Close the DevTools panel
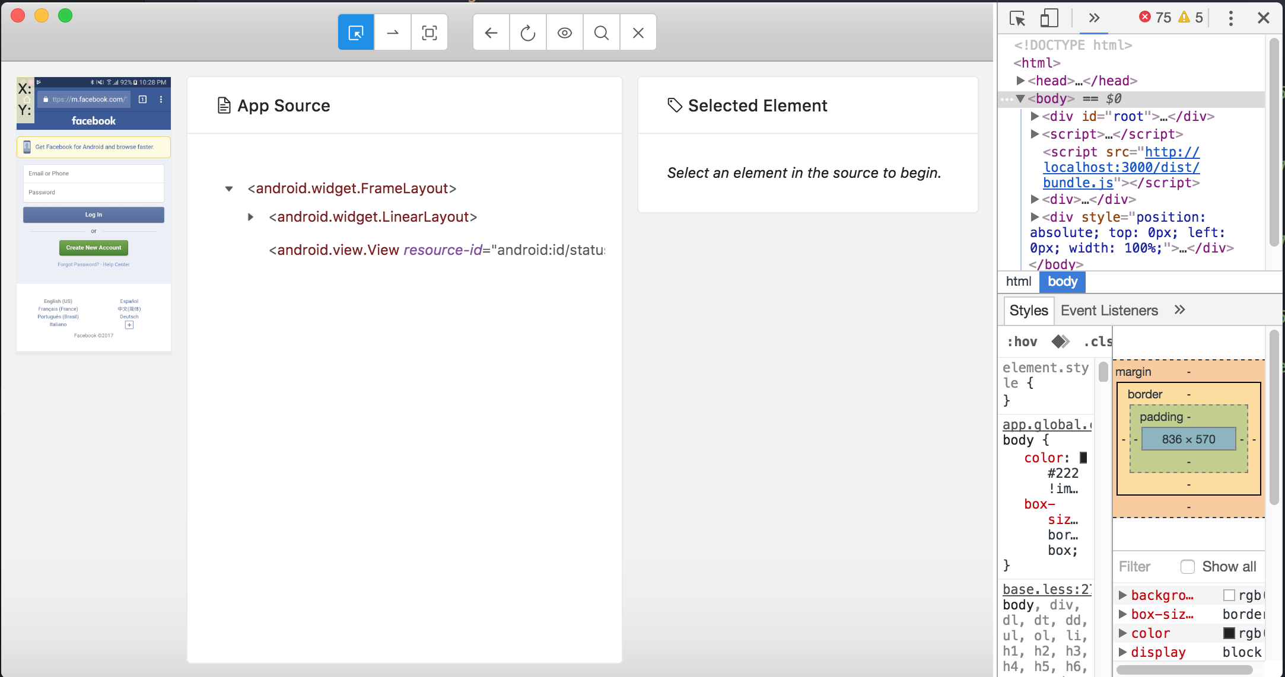 [x=1264, y=18]
